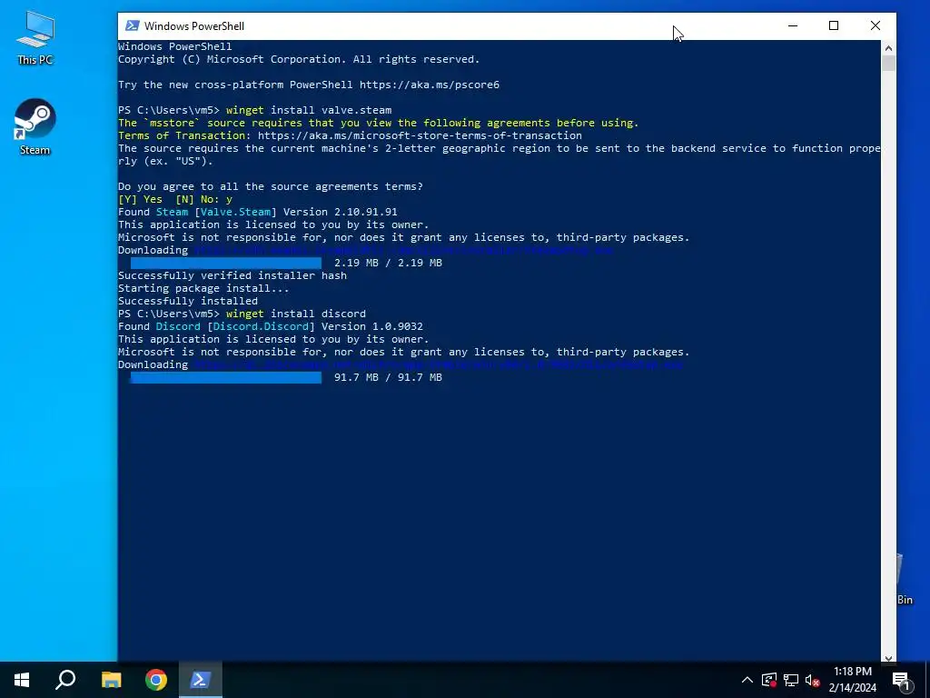
Task: Click the Copyright Microsoft Corporation line
Action: click(x=298, y=59)
